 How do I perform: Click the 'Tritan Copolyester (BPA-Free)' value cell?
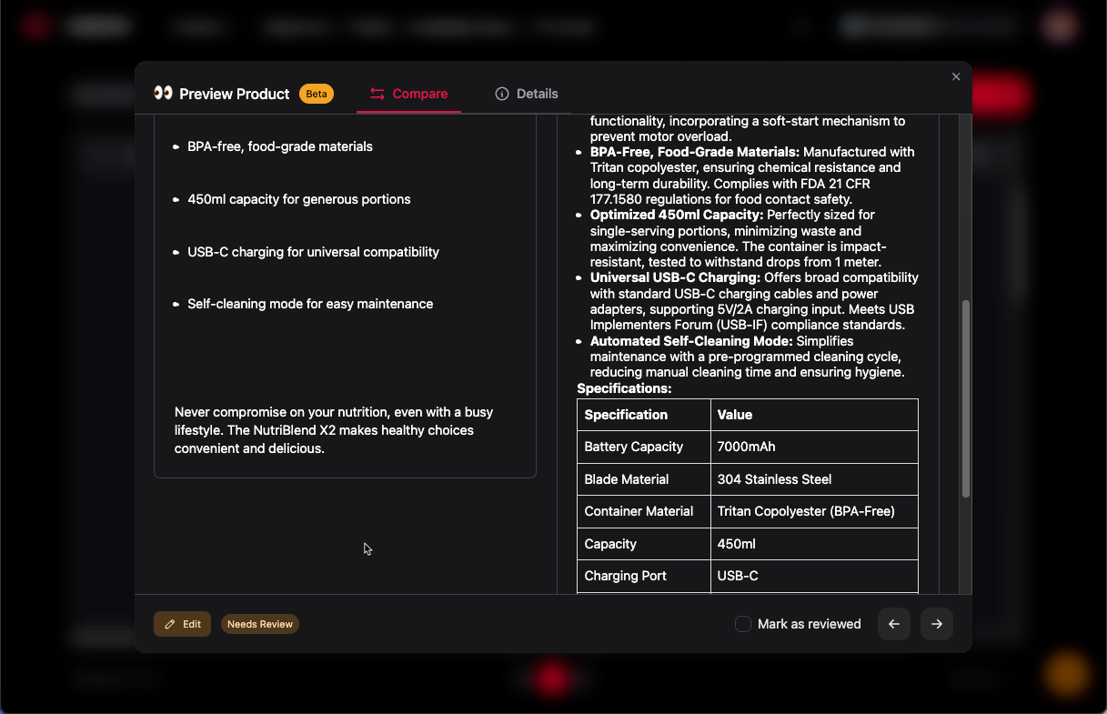click(x=814, y=511)
